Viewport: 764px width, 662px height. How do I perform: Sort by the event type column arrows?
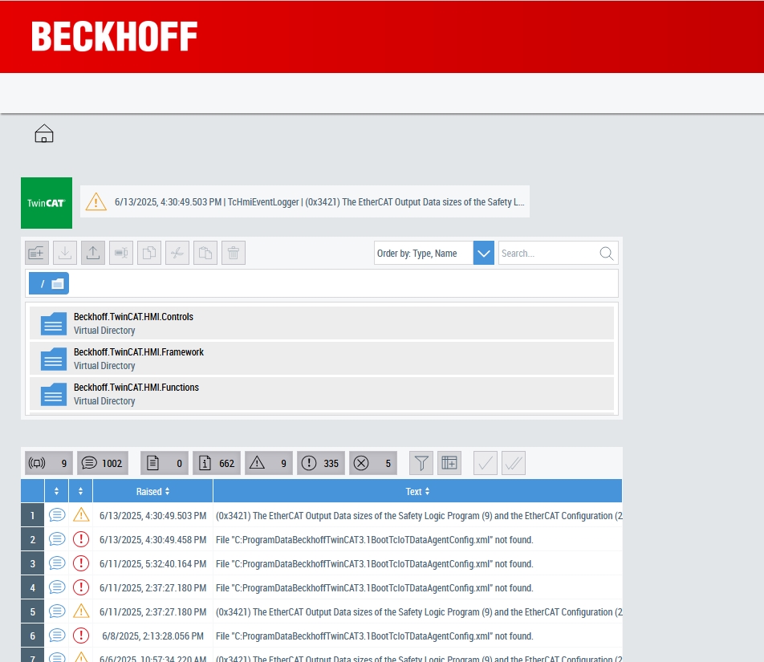tap(56, 492)
